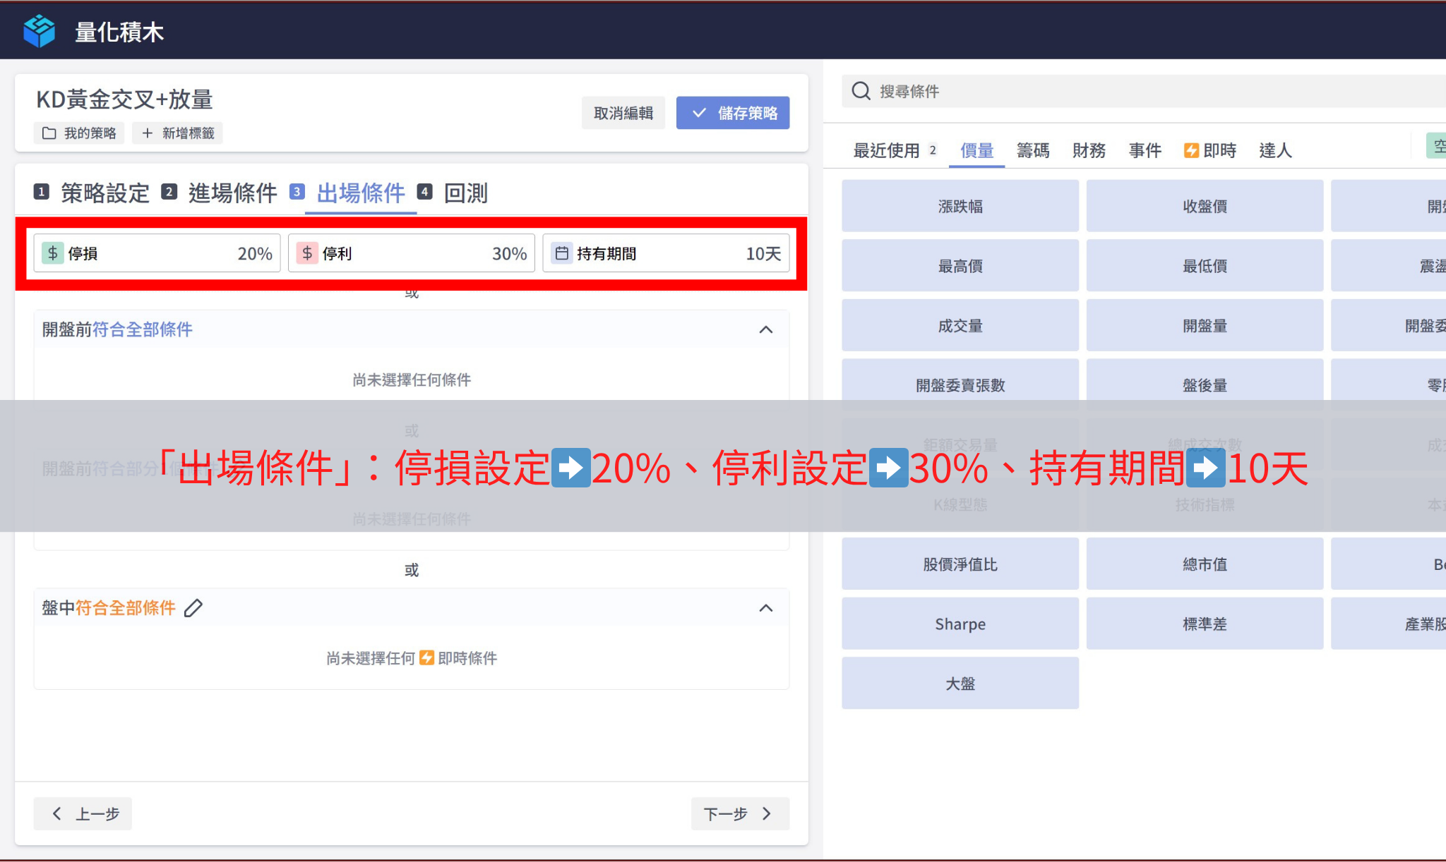The image size is (1446, 862).
Task: Click the folder icon in 我的策略
Action: (49, 133)
